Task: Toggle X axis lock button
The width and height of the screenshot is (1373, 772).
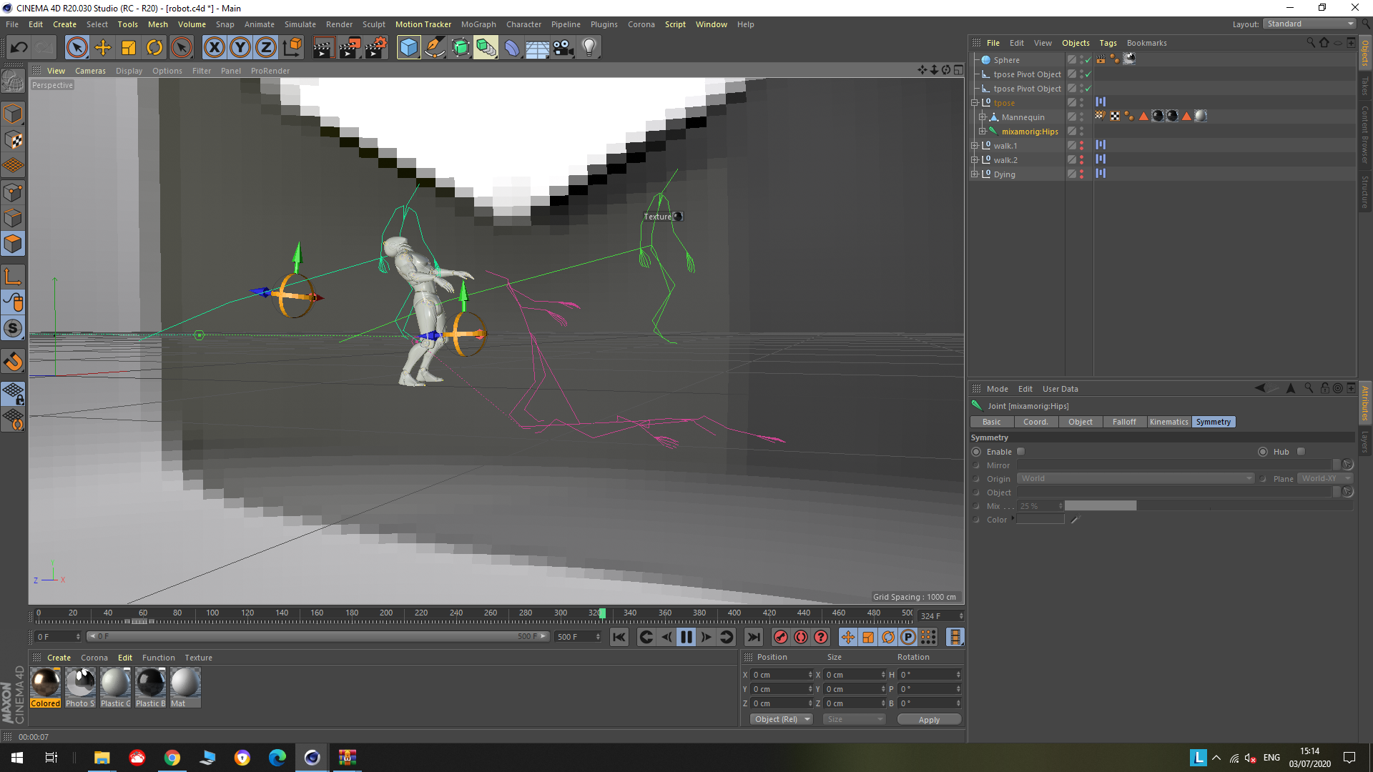Action: [214, 48]
